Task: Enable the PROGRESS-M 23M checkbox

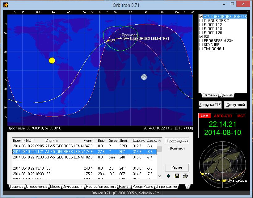Action: [x=201, y=41]
